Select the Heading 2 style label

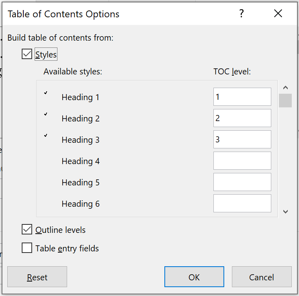click(x=80, y=119)
